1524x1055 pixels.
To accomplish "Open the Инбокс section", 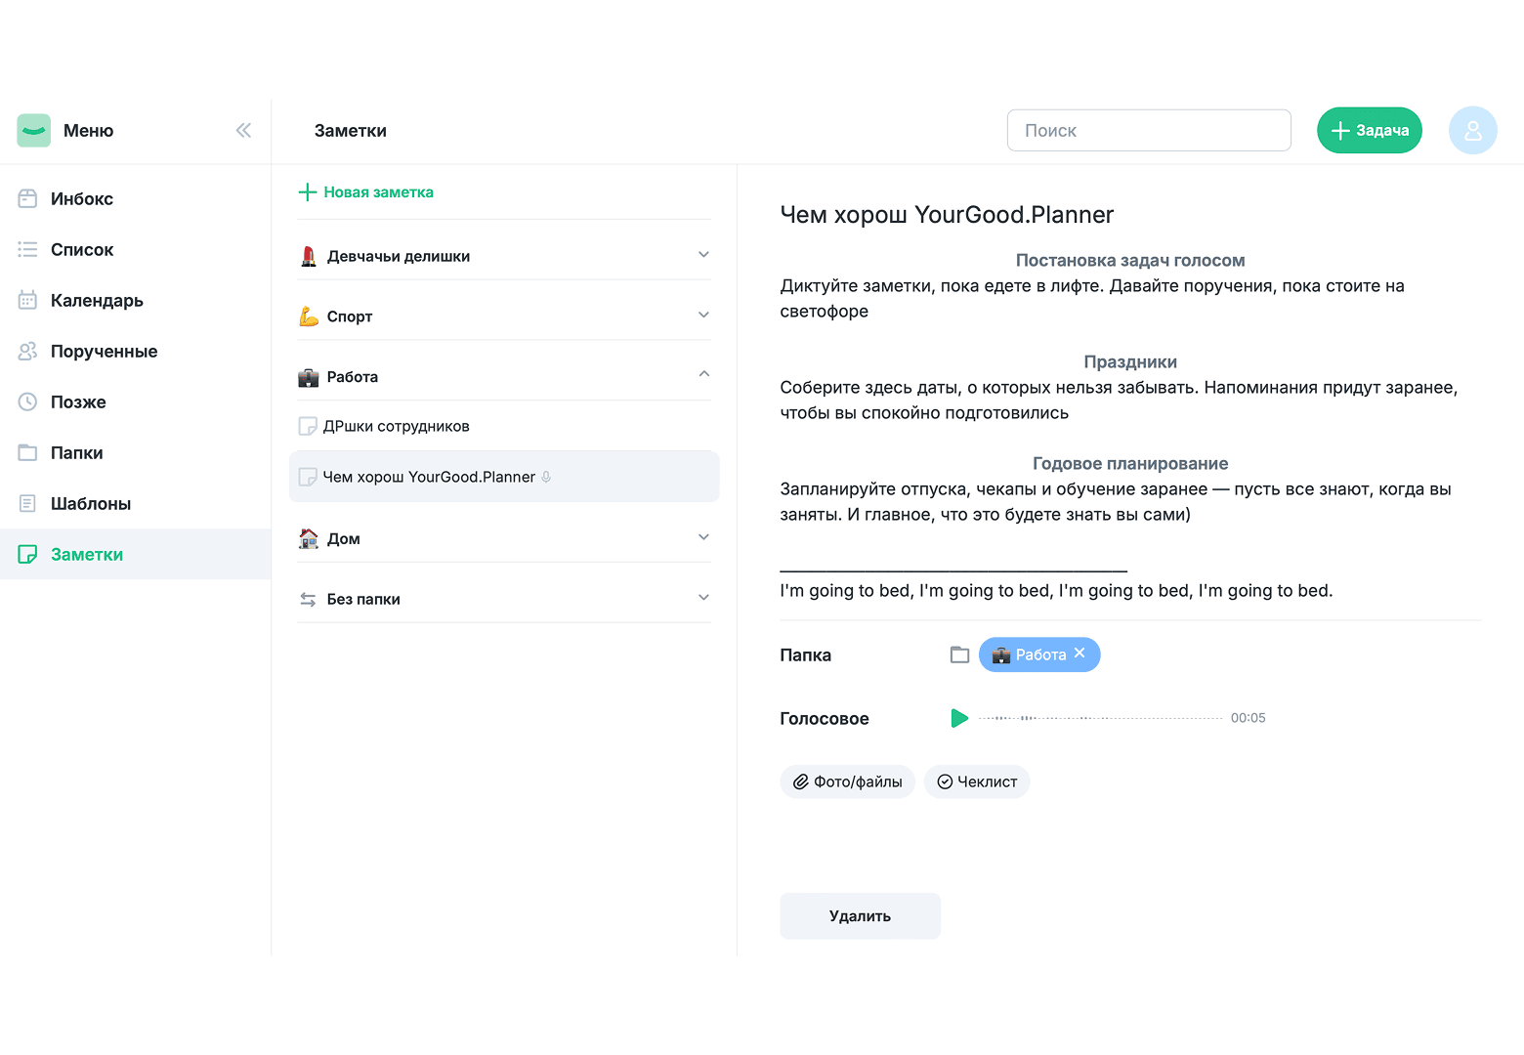I will [x=81, y=199].
